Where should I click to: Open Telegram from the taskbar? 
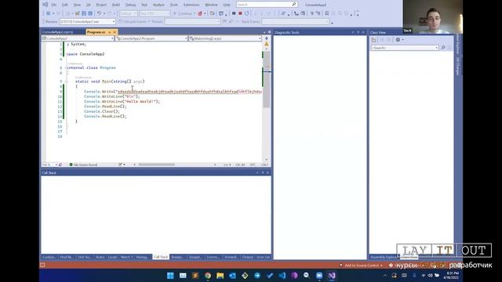pyautogui.click(x=257, y=276)
